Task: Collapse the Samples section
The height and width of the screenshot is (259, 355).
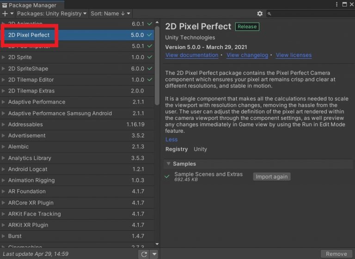Action: click(x=168, y=164)
